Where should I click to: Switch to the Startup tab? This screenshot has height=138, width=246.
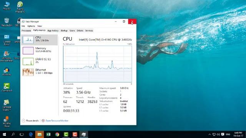pyautogui.click(x=64, y=31)
